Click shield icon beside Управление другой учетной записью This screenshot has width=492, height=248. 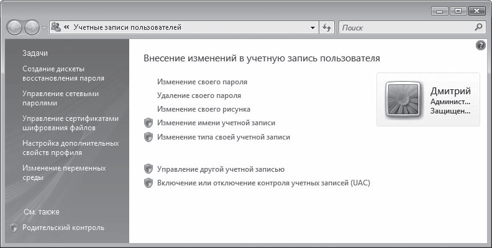tap(148, 169)
